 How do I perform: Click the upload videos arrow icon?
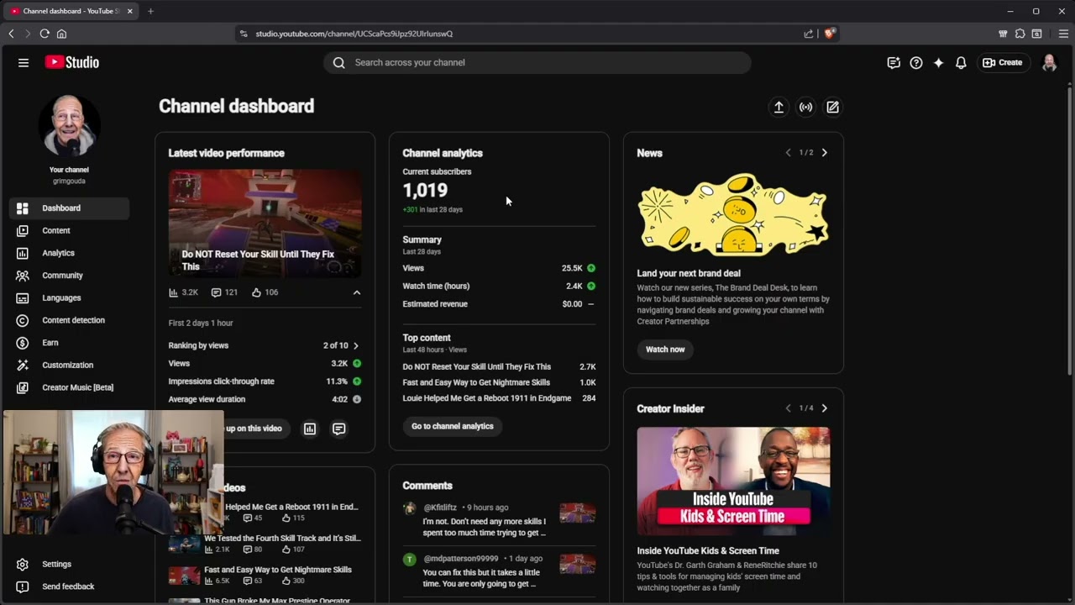click(x=779, y=107)
